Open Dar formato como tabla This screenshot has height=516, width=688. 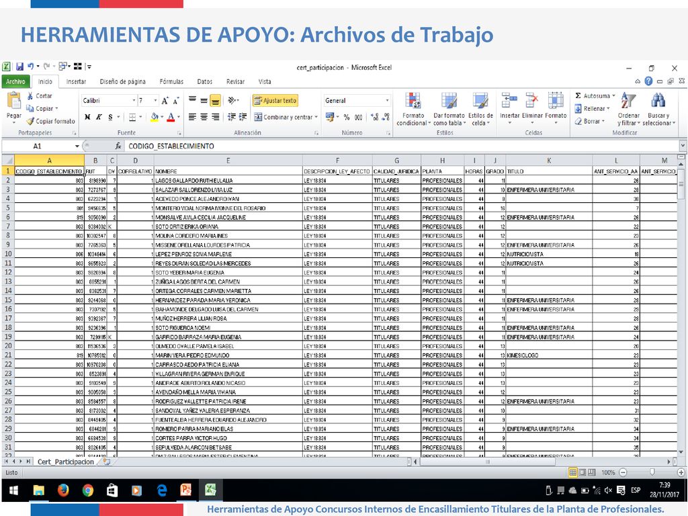pos(449,109)
